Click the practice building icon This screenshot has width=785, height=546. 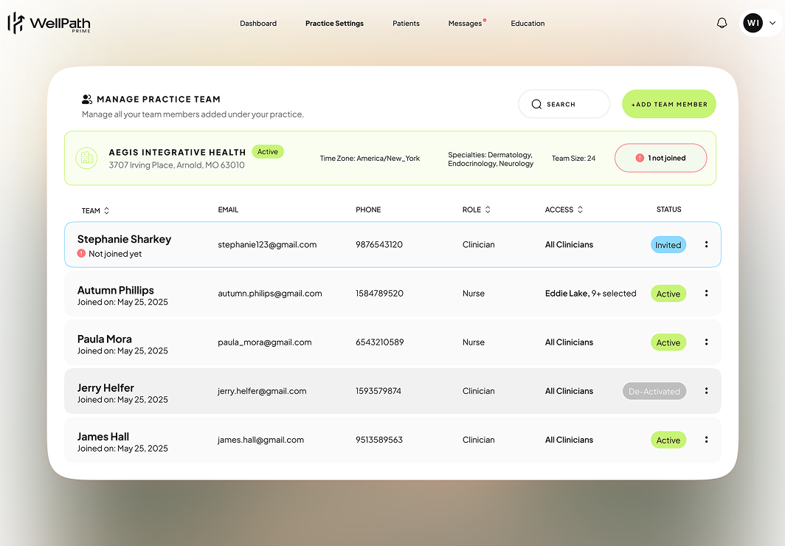coord(87,158)
